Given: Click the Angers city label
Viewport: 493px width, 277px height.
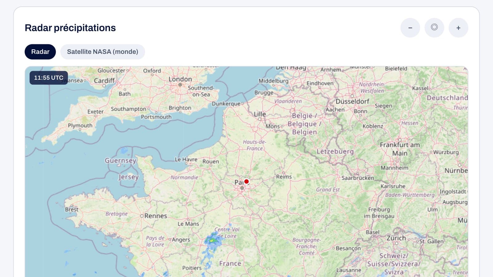Looking at the screenshot, I should click(181, 240).
